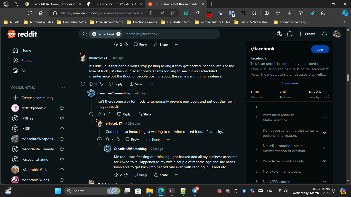Favorite the r/1819gonewild community star
This screenshot has width=351, height=197.
pos(62,108)
